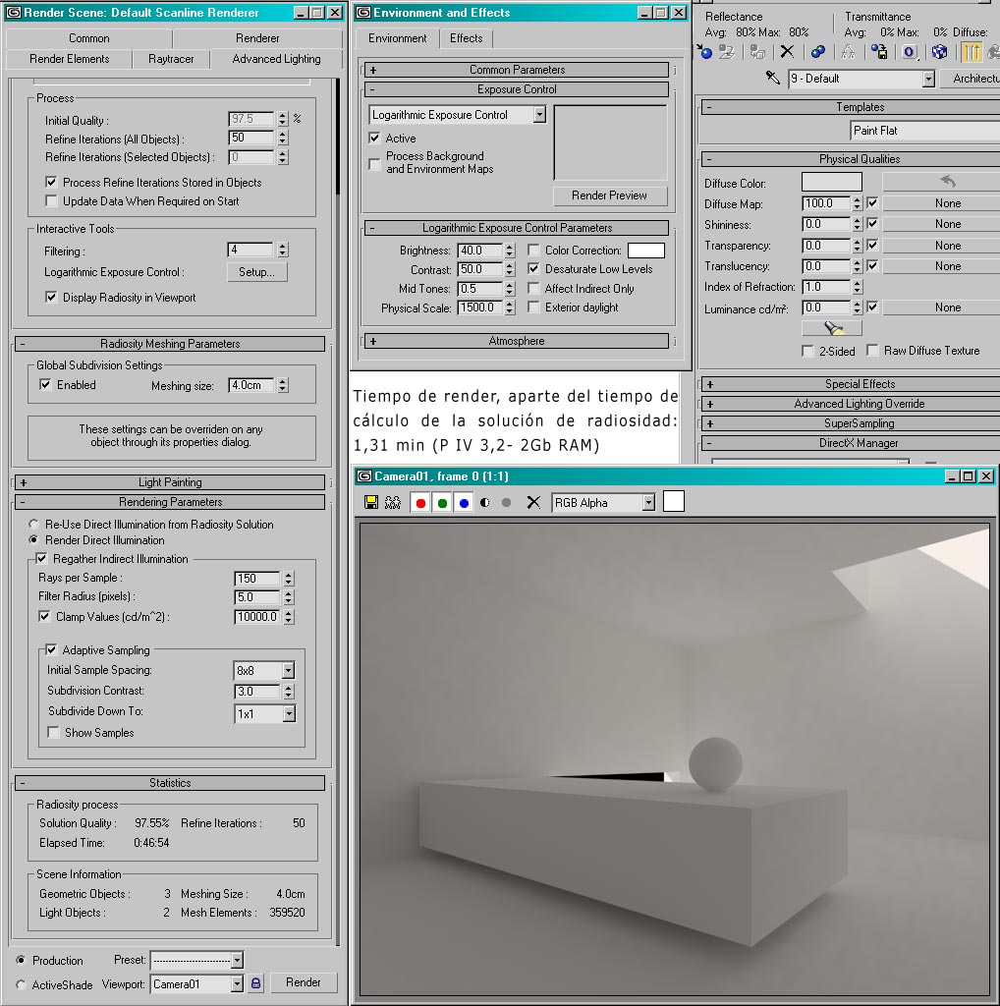Select Re-Use Direct Illumination radio option

34,524
